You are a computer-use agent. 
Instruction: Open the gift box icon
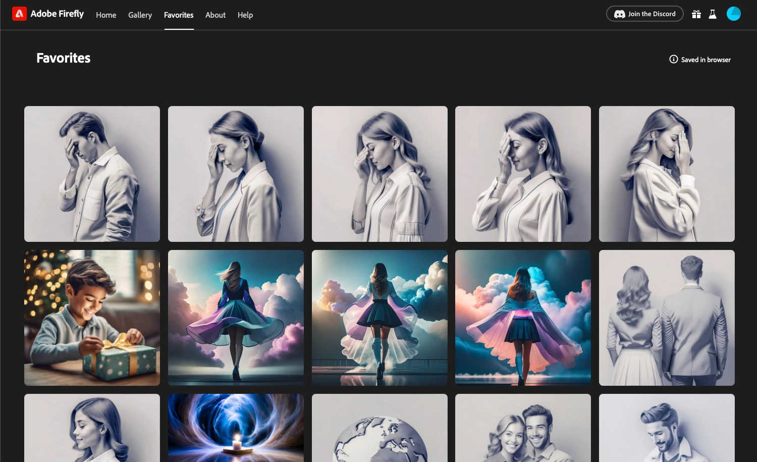pos(696,14)
